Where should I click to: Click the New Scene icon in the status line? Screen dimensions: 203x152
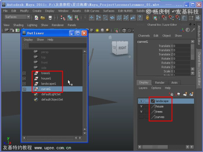click(x=36, y=18)
